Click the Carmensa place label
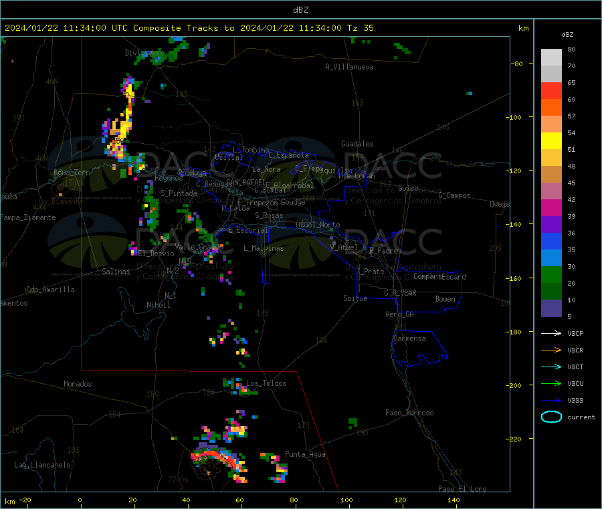This screenshot has width=602, height=509. click(x=409, y=338)
